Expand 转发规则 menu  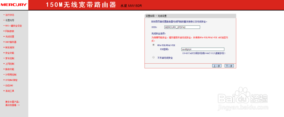10,47
